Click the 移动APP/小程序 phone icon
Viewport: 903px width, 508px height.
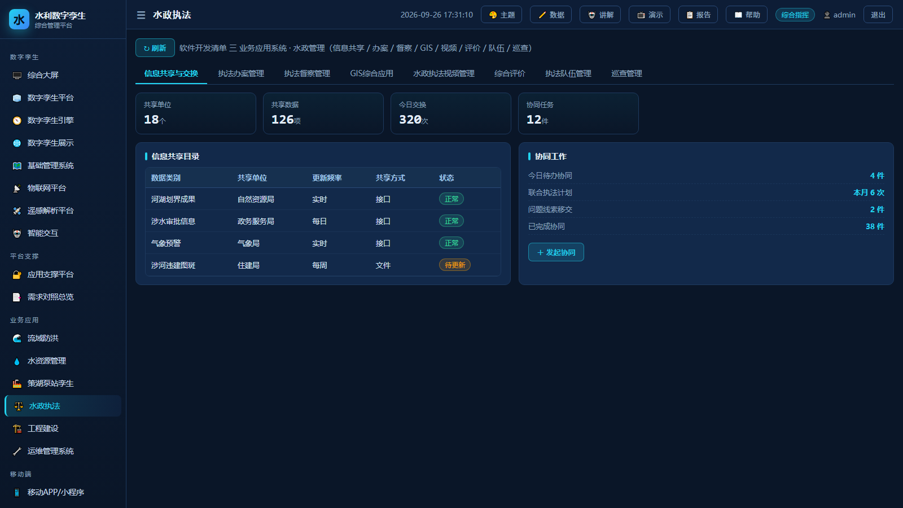(17, 493)
